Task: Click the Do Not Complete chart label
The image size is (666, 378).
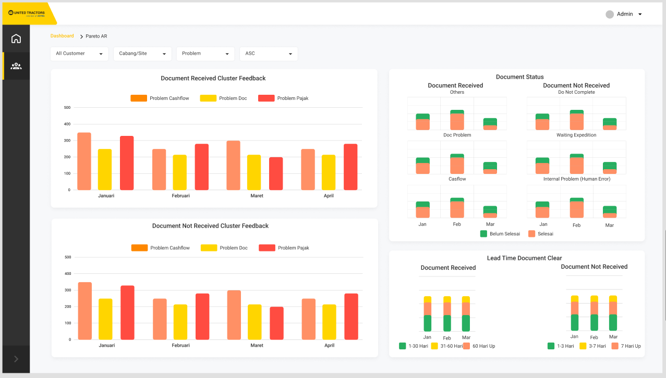Action: 576,92
